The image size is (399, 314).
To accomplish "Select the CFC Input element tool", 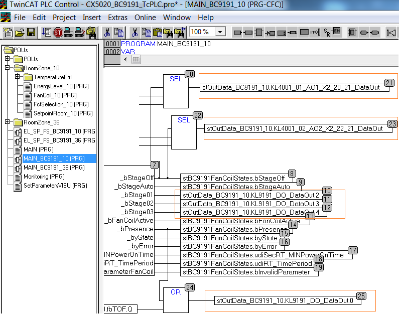I will (x=237, y=33).
